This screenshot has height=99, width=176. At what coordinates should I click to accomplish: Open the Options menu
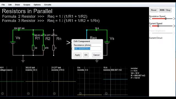pyautogui.click(x=37, y=5)
